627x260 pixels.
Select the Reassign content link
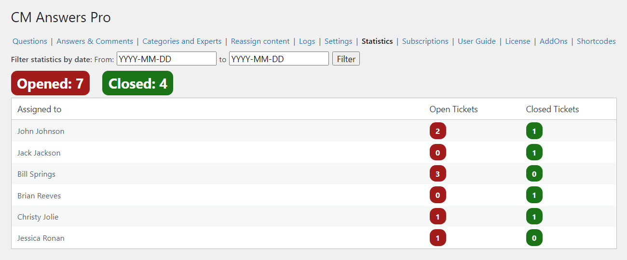coord(260,41)
